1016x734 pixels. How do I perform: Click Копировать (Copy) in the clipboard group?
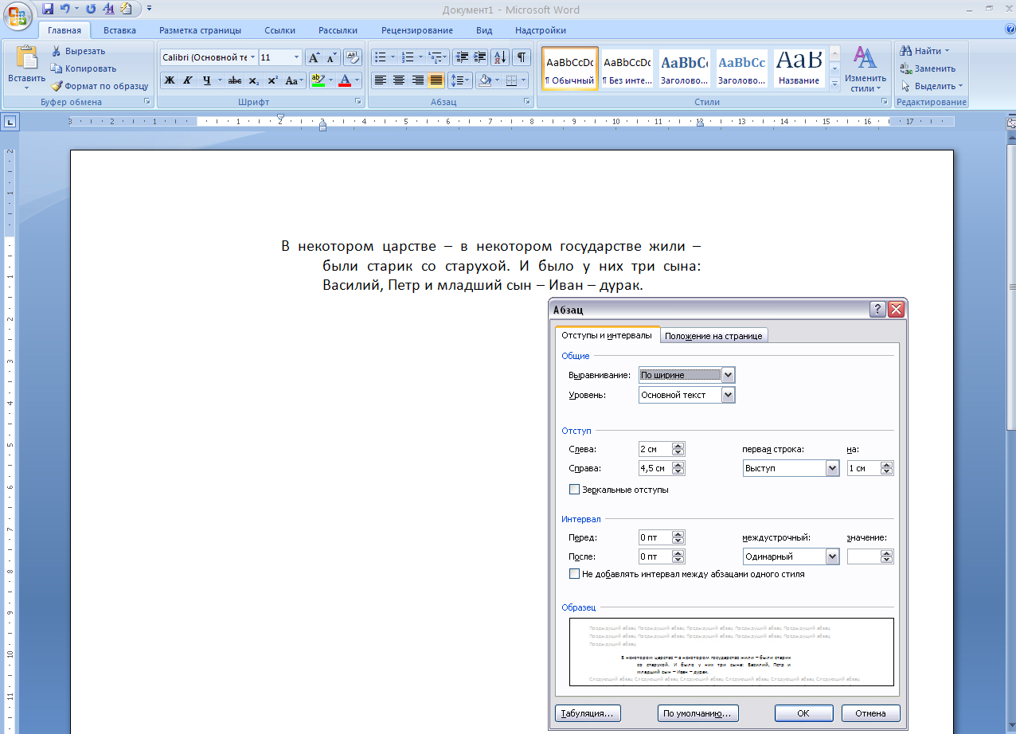(83, 68)
